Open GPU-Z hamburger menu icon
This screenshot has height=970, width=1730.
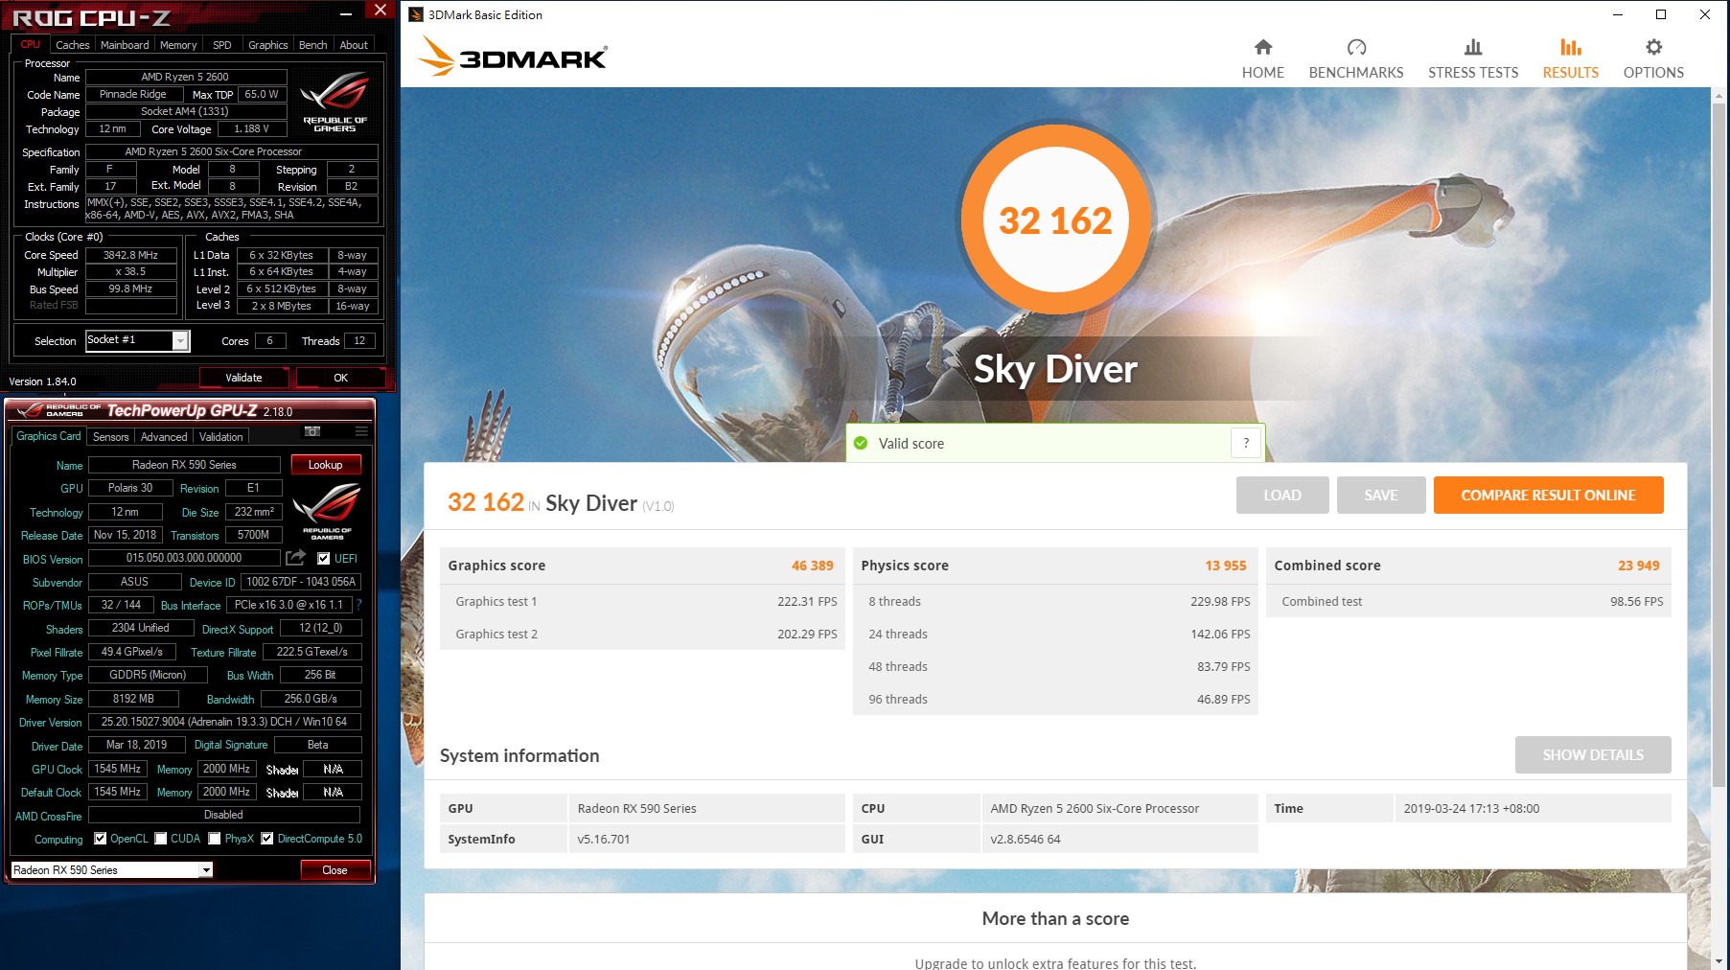tap(361, 431)
